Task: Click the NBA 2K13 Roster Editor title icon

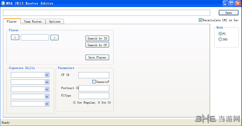Action: (x=3, y=3)
